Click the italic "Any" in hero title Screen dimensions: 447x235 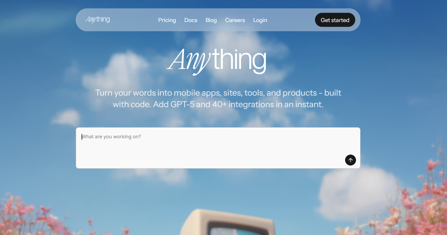(189, 61)
